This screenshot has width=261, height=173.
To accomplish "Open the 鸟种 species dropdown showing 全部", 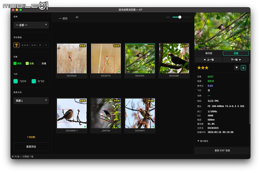I will pyautogui.click(x=31, y=25).
